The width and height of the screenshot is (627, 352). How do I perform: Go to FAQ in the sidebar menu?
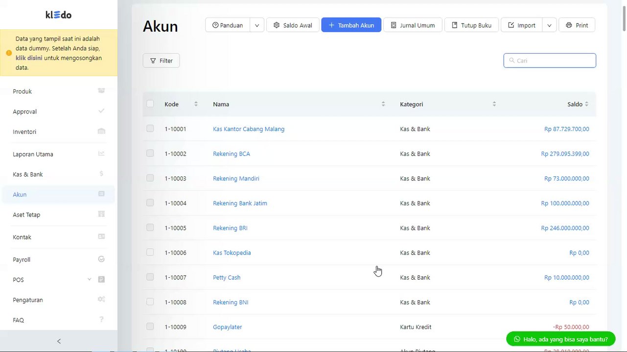(x=19, y=320)
